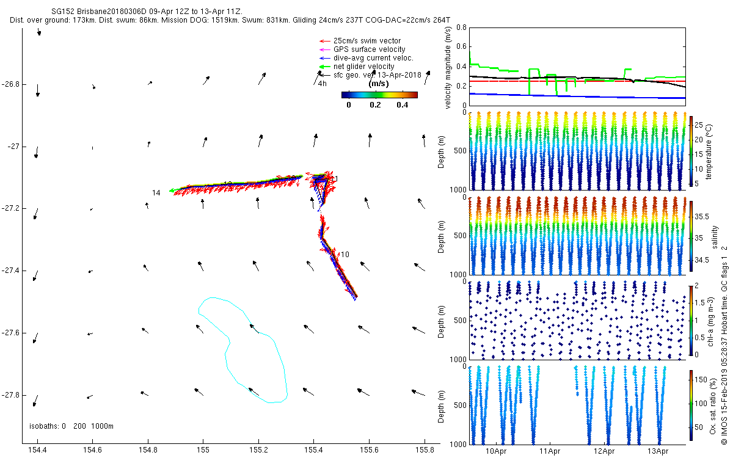Click the 4h scale label near the legend

tap(322, 84)
